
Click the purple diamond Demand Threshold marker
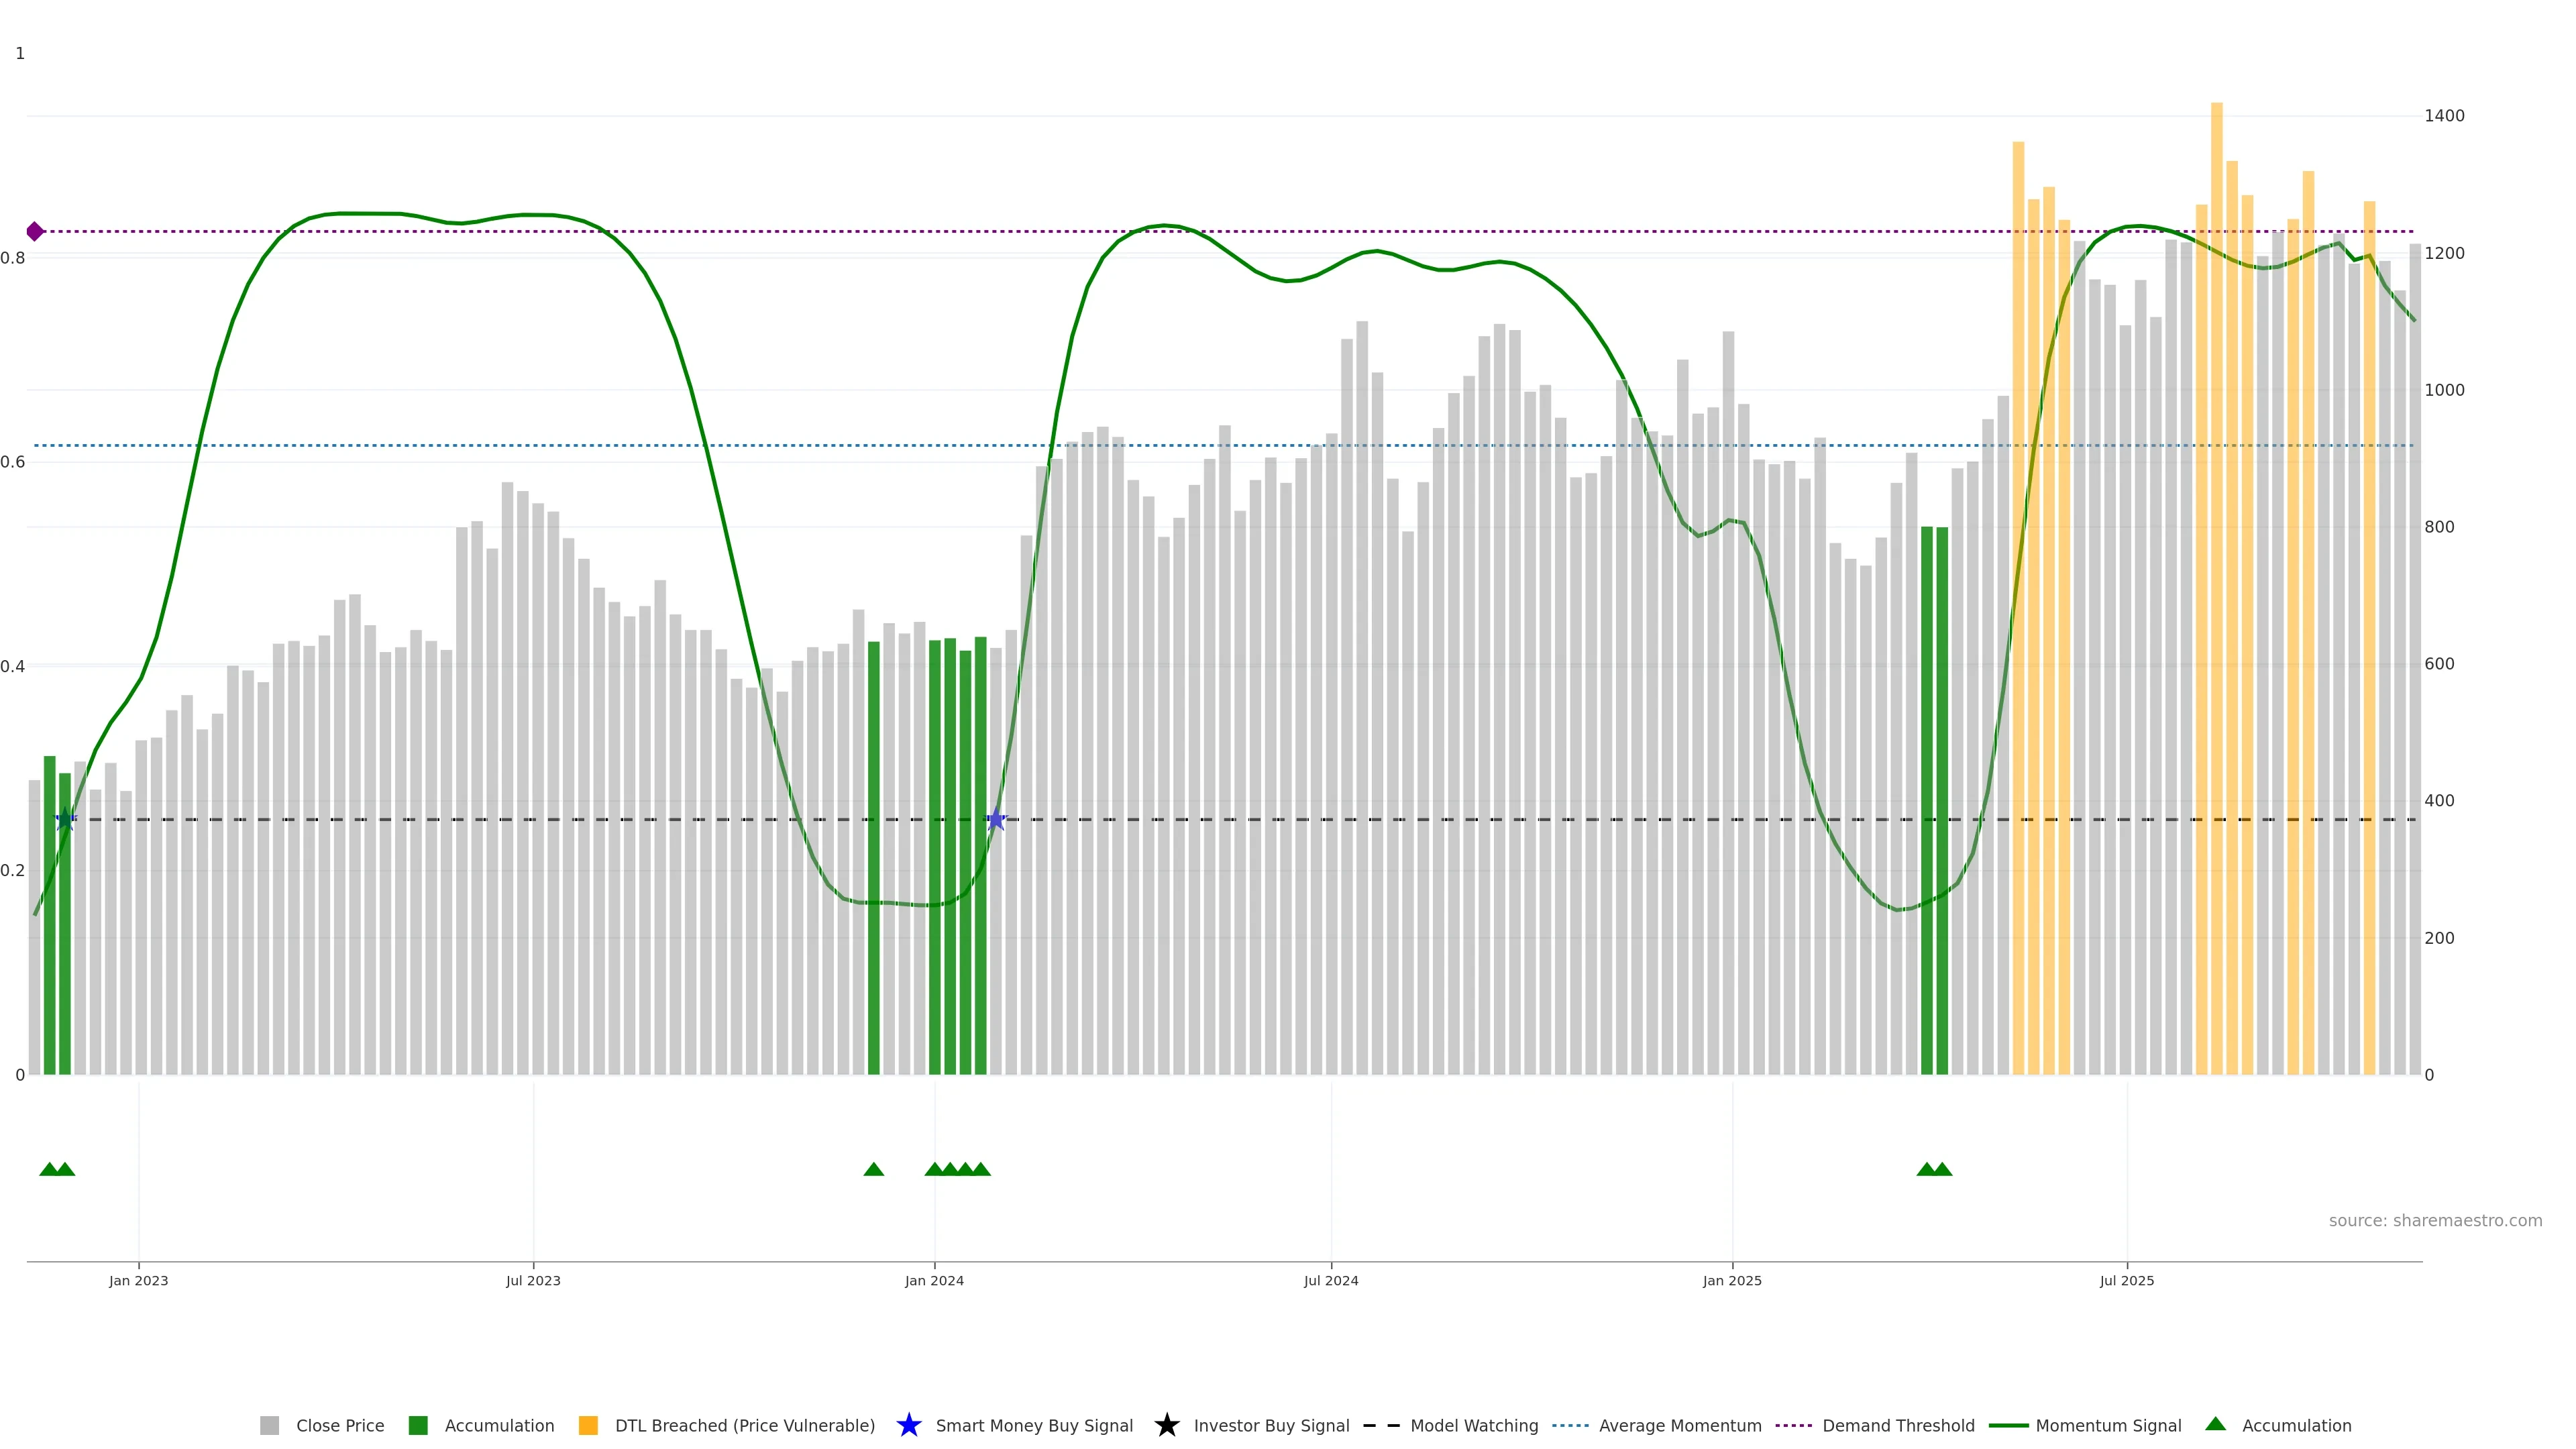click(x=35, y=232)
